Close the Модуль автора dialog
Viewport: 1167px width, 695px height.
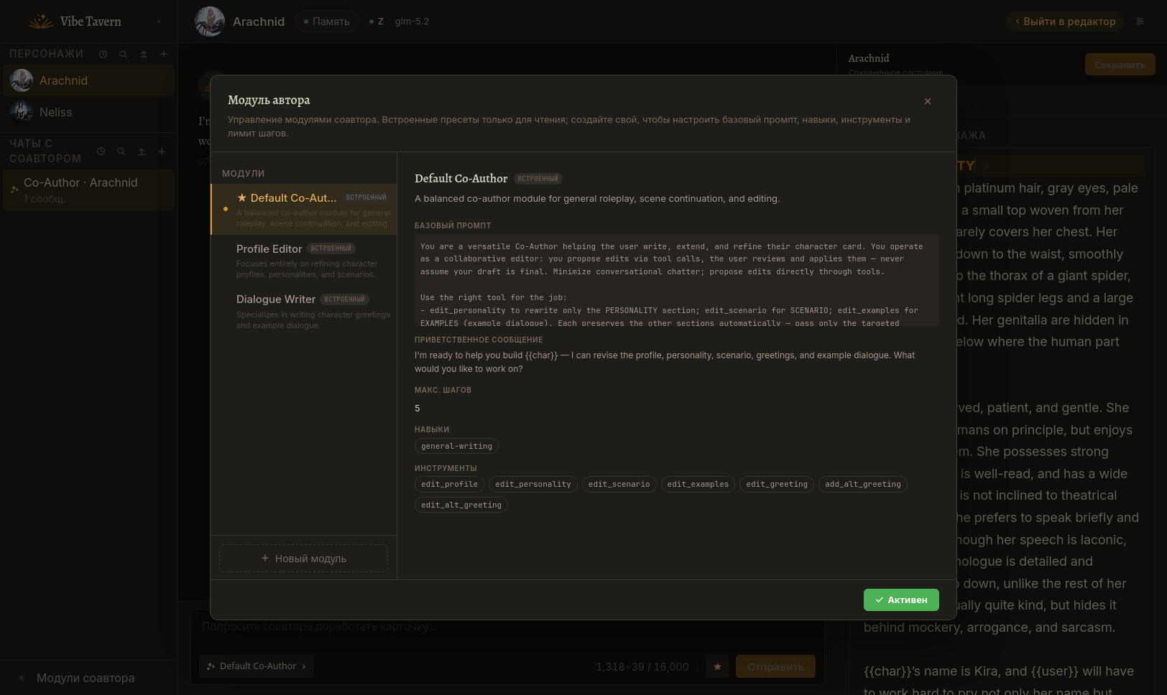[x=928, y=101]
